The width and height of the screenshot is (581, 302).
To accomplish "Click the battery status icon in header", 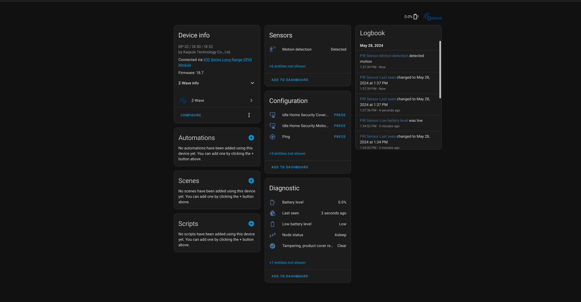I will click(415, 16).
